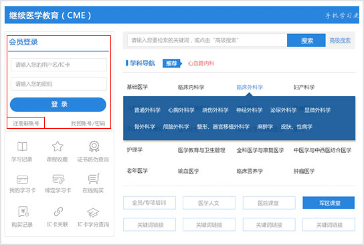
Task: Select the 肿瘤医学 category
Action: coord(304,171)
